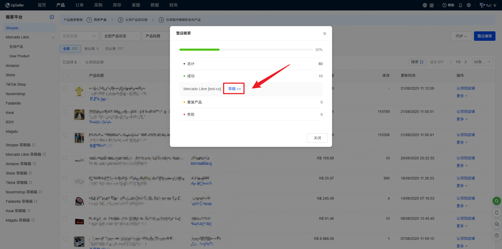Open the 全部店铺 store dropdown
502x249 pixels.
tap(79, 36)
